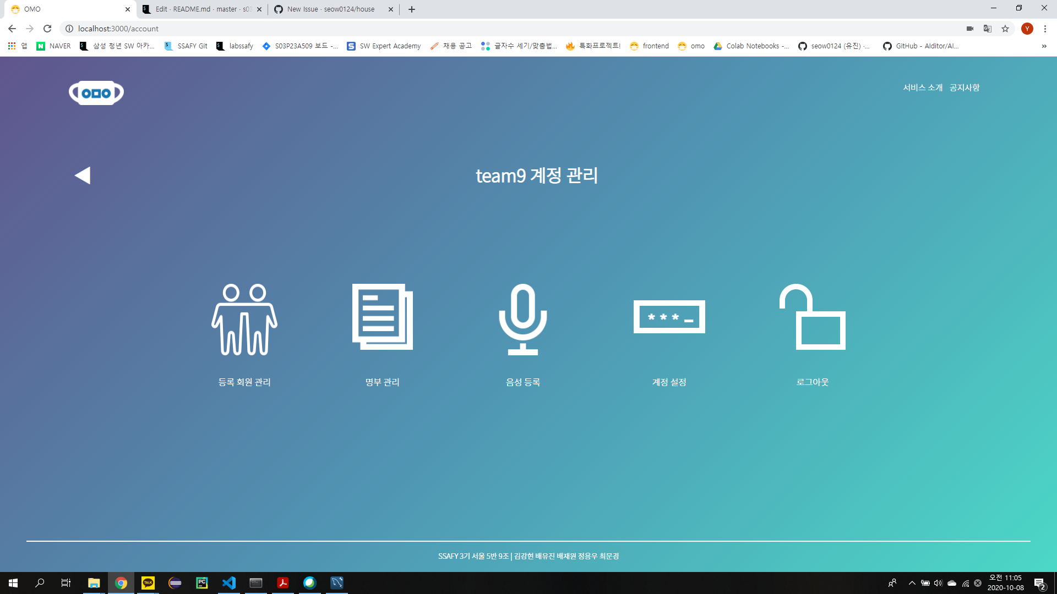Screen dimensions: 1057x594
Task: Select the 음성 등록 microphone icon
Action: click(523, 319)
